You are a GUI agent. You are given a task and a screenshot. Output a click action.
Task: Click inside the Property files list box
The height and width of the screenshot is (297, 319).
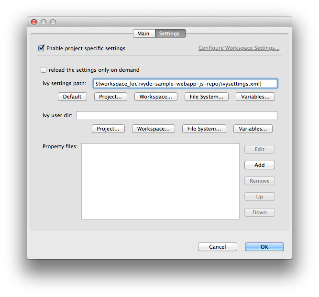[x=160, y=181]
